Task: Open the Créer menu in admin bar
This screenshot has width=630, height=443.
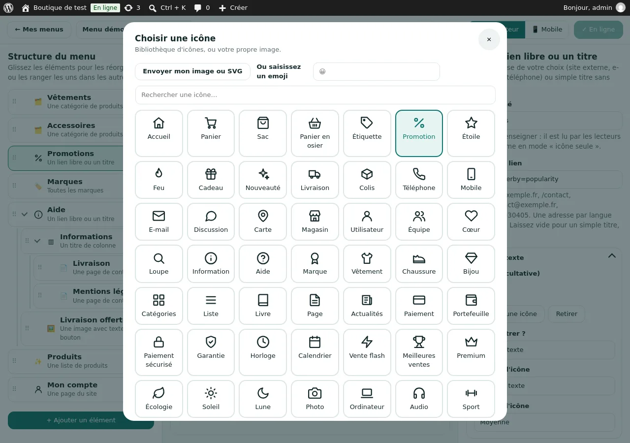Action: tap(233, 8)
